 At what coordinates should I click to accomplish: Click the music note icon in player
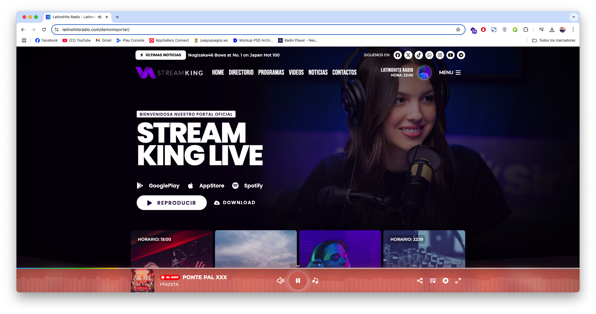pyautogui.click(x=315, y=281)
